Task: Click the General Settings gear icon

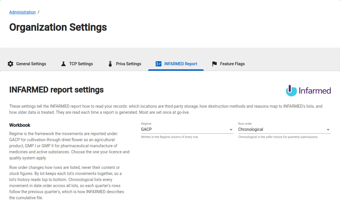Action: click(x=10, y=64)
